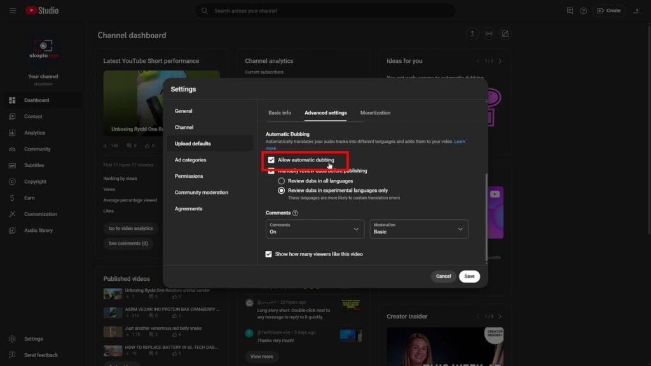Image resolution: width=651 pixels, height=366 pixels.
Task: Open the Moderation dropdown set to Basic
Action: [418, 229]
